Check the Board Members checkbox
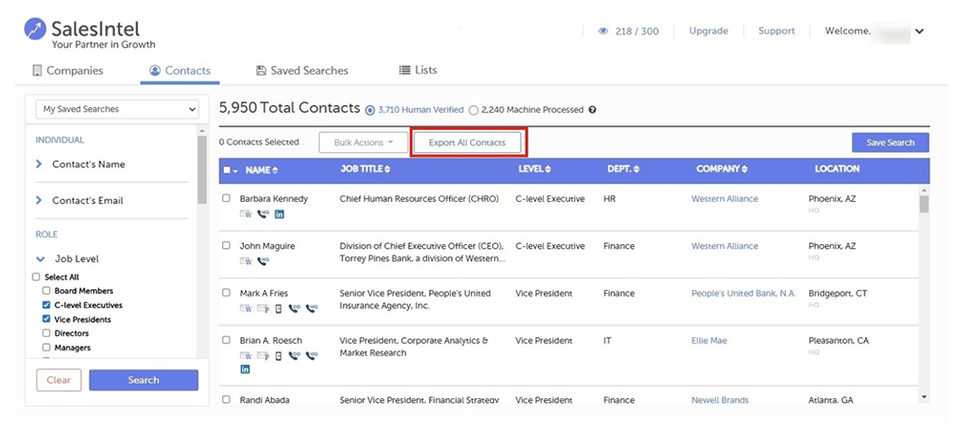The image size is (965, 425). 46,290
